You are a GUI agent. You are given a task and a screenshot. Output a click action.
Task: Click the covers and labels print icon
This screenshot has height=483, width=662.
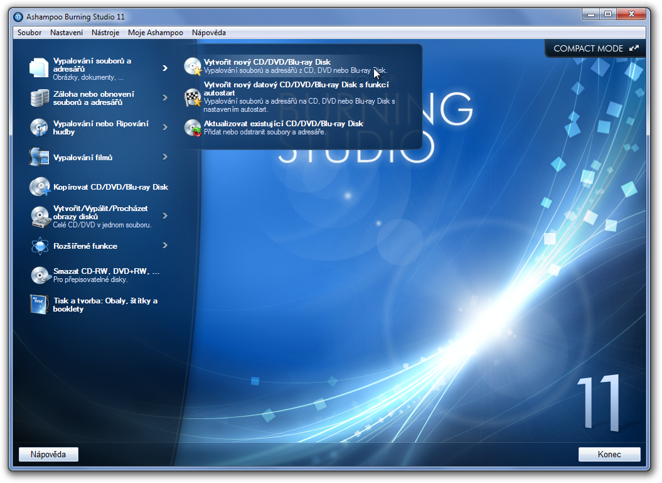pos(40,305)
